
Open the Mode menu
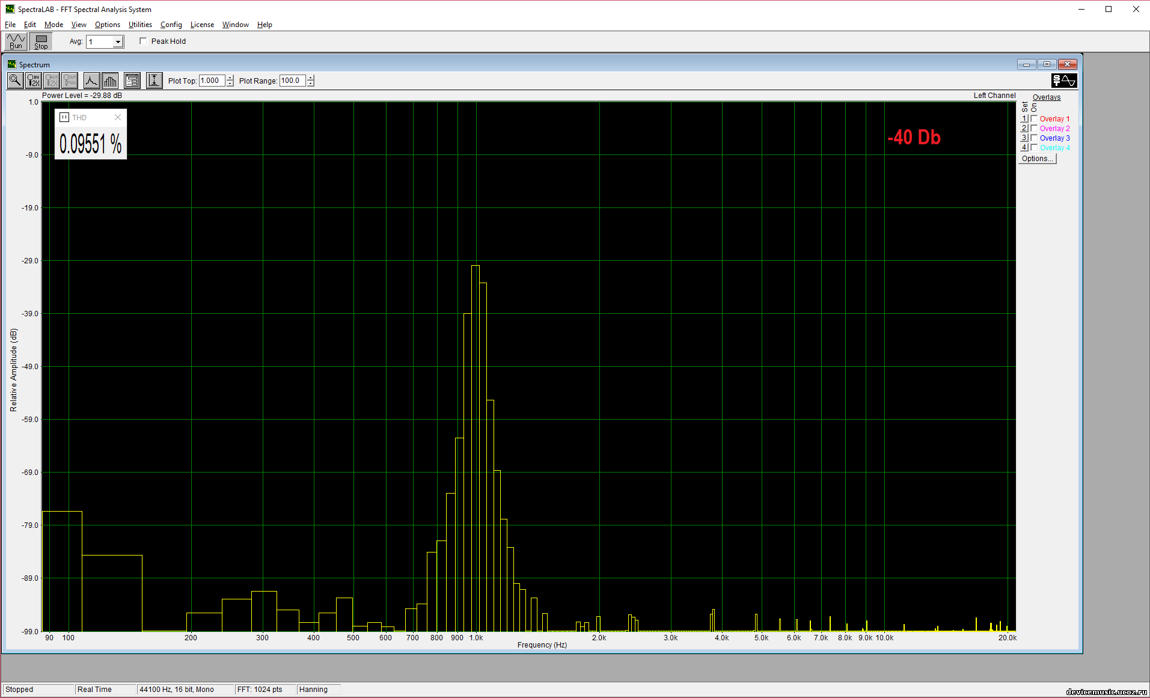(54, 25)
